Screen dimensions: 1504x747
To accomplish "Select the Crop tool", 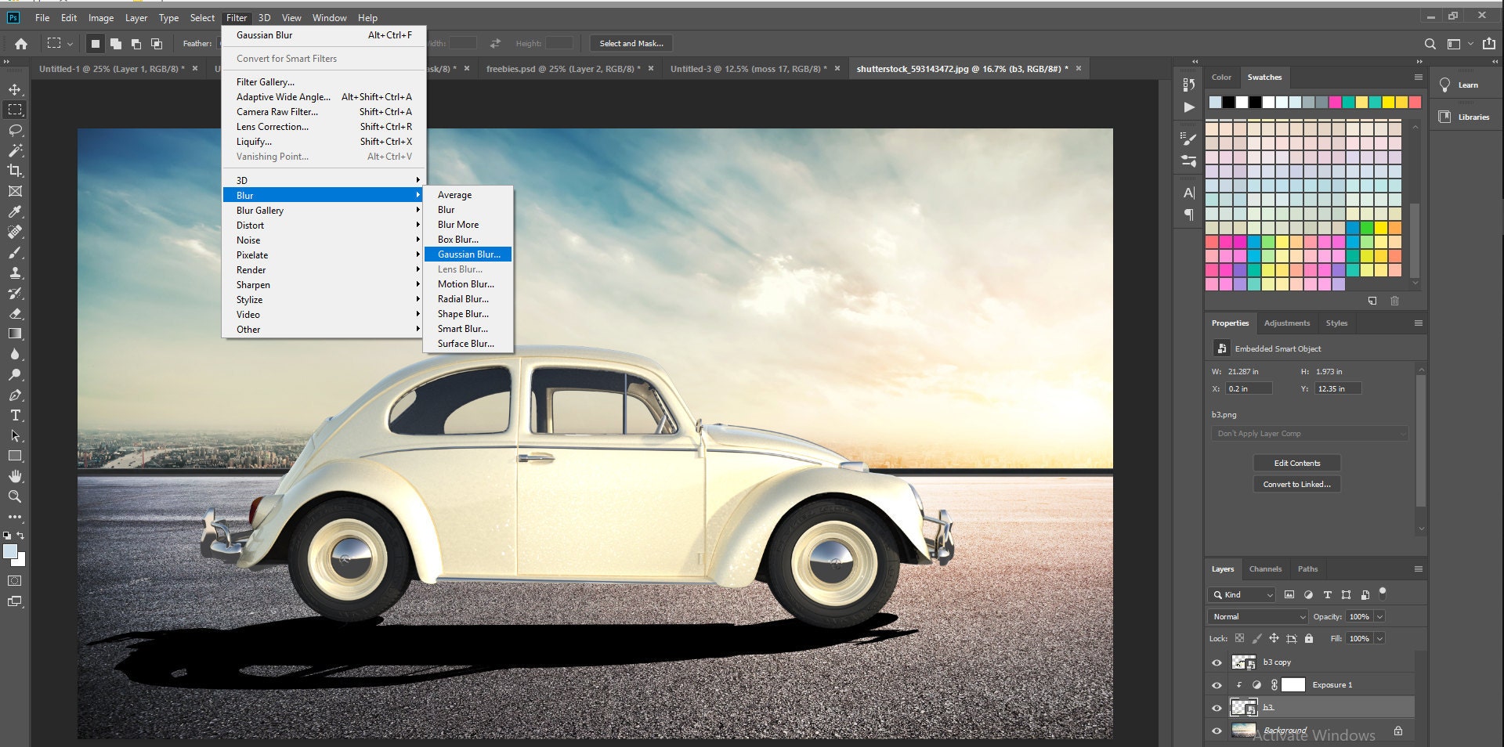I will click(x=15, y=171).
